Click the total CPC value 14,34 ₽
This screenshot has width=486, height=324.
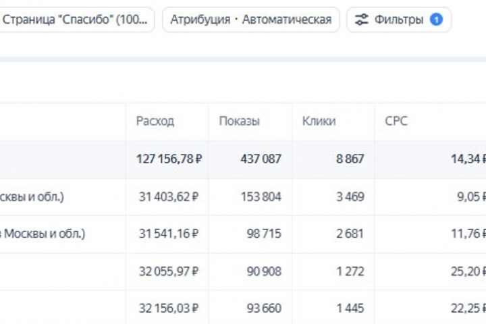tap(468, 159)
